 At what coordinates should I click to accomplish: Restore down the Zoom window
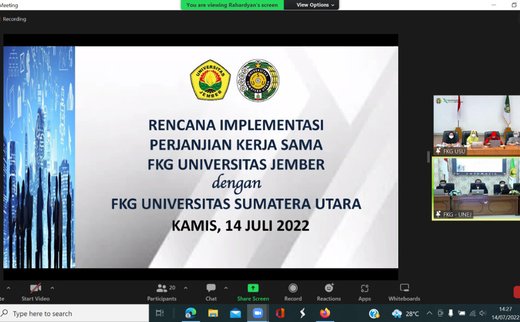[514, 5]
